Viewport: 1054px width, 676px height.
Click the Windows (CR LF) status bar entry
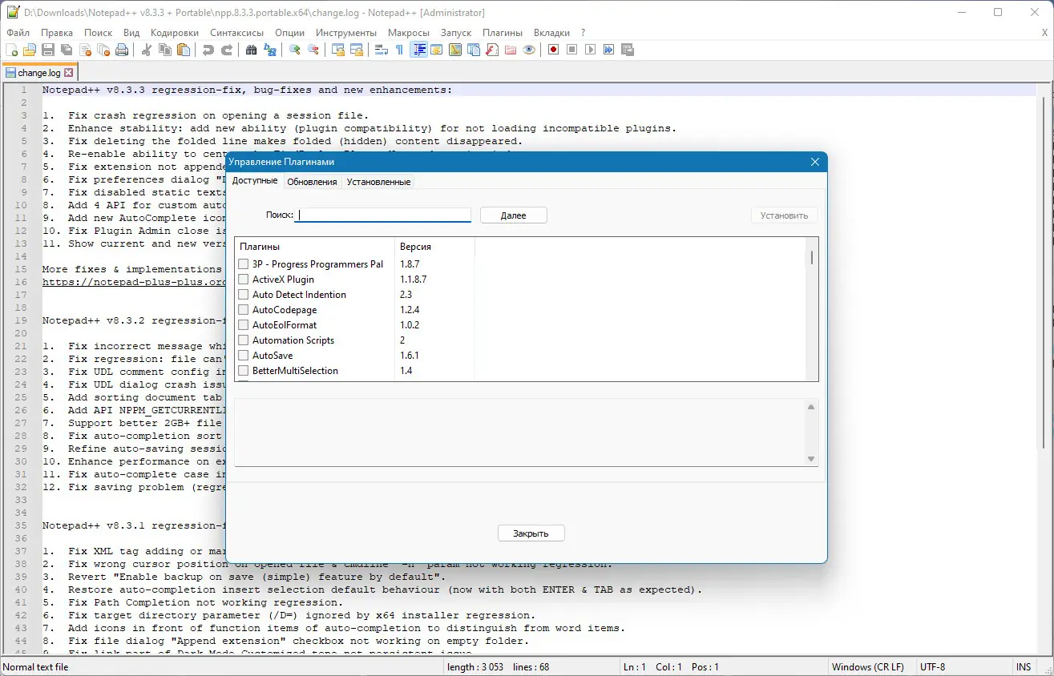point(868,667)
